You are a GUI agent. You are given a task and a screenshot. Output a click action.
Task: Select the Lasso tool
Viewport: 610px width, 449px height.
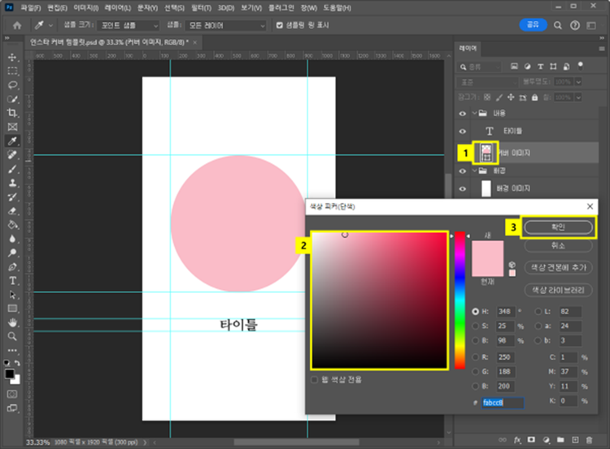click(x=12, y=84)
